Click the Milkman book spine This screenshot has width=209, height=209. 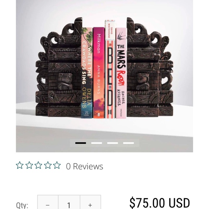point(99,73)
